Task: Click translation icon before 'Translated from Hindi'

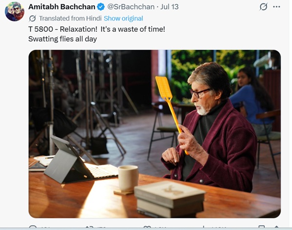Action: pyautogui.click(x=32, y=19)
